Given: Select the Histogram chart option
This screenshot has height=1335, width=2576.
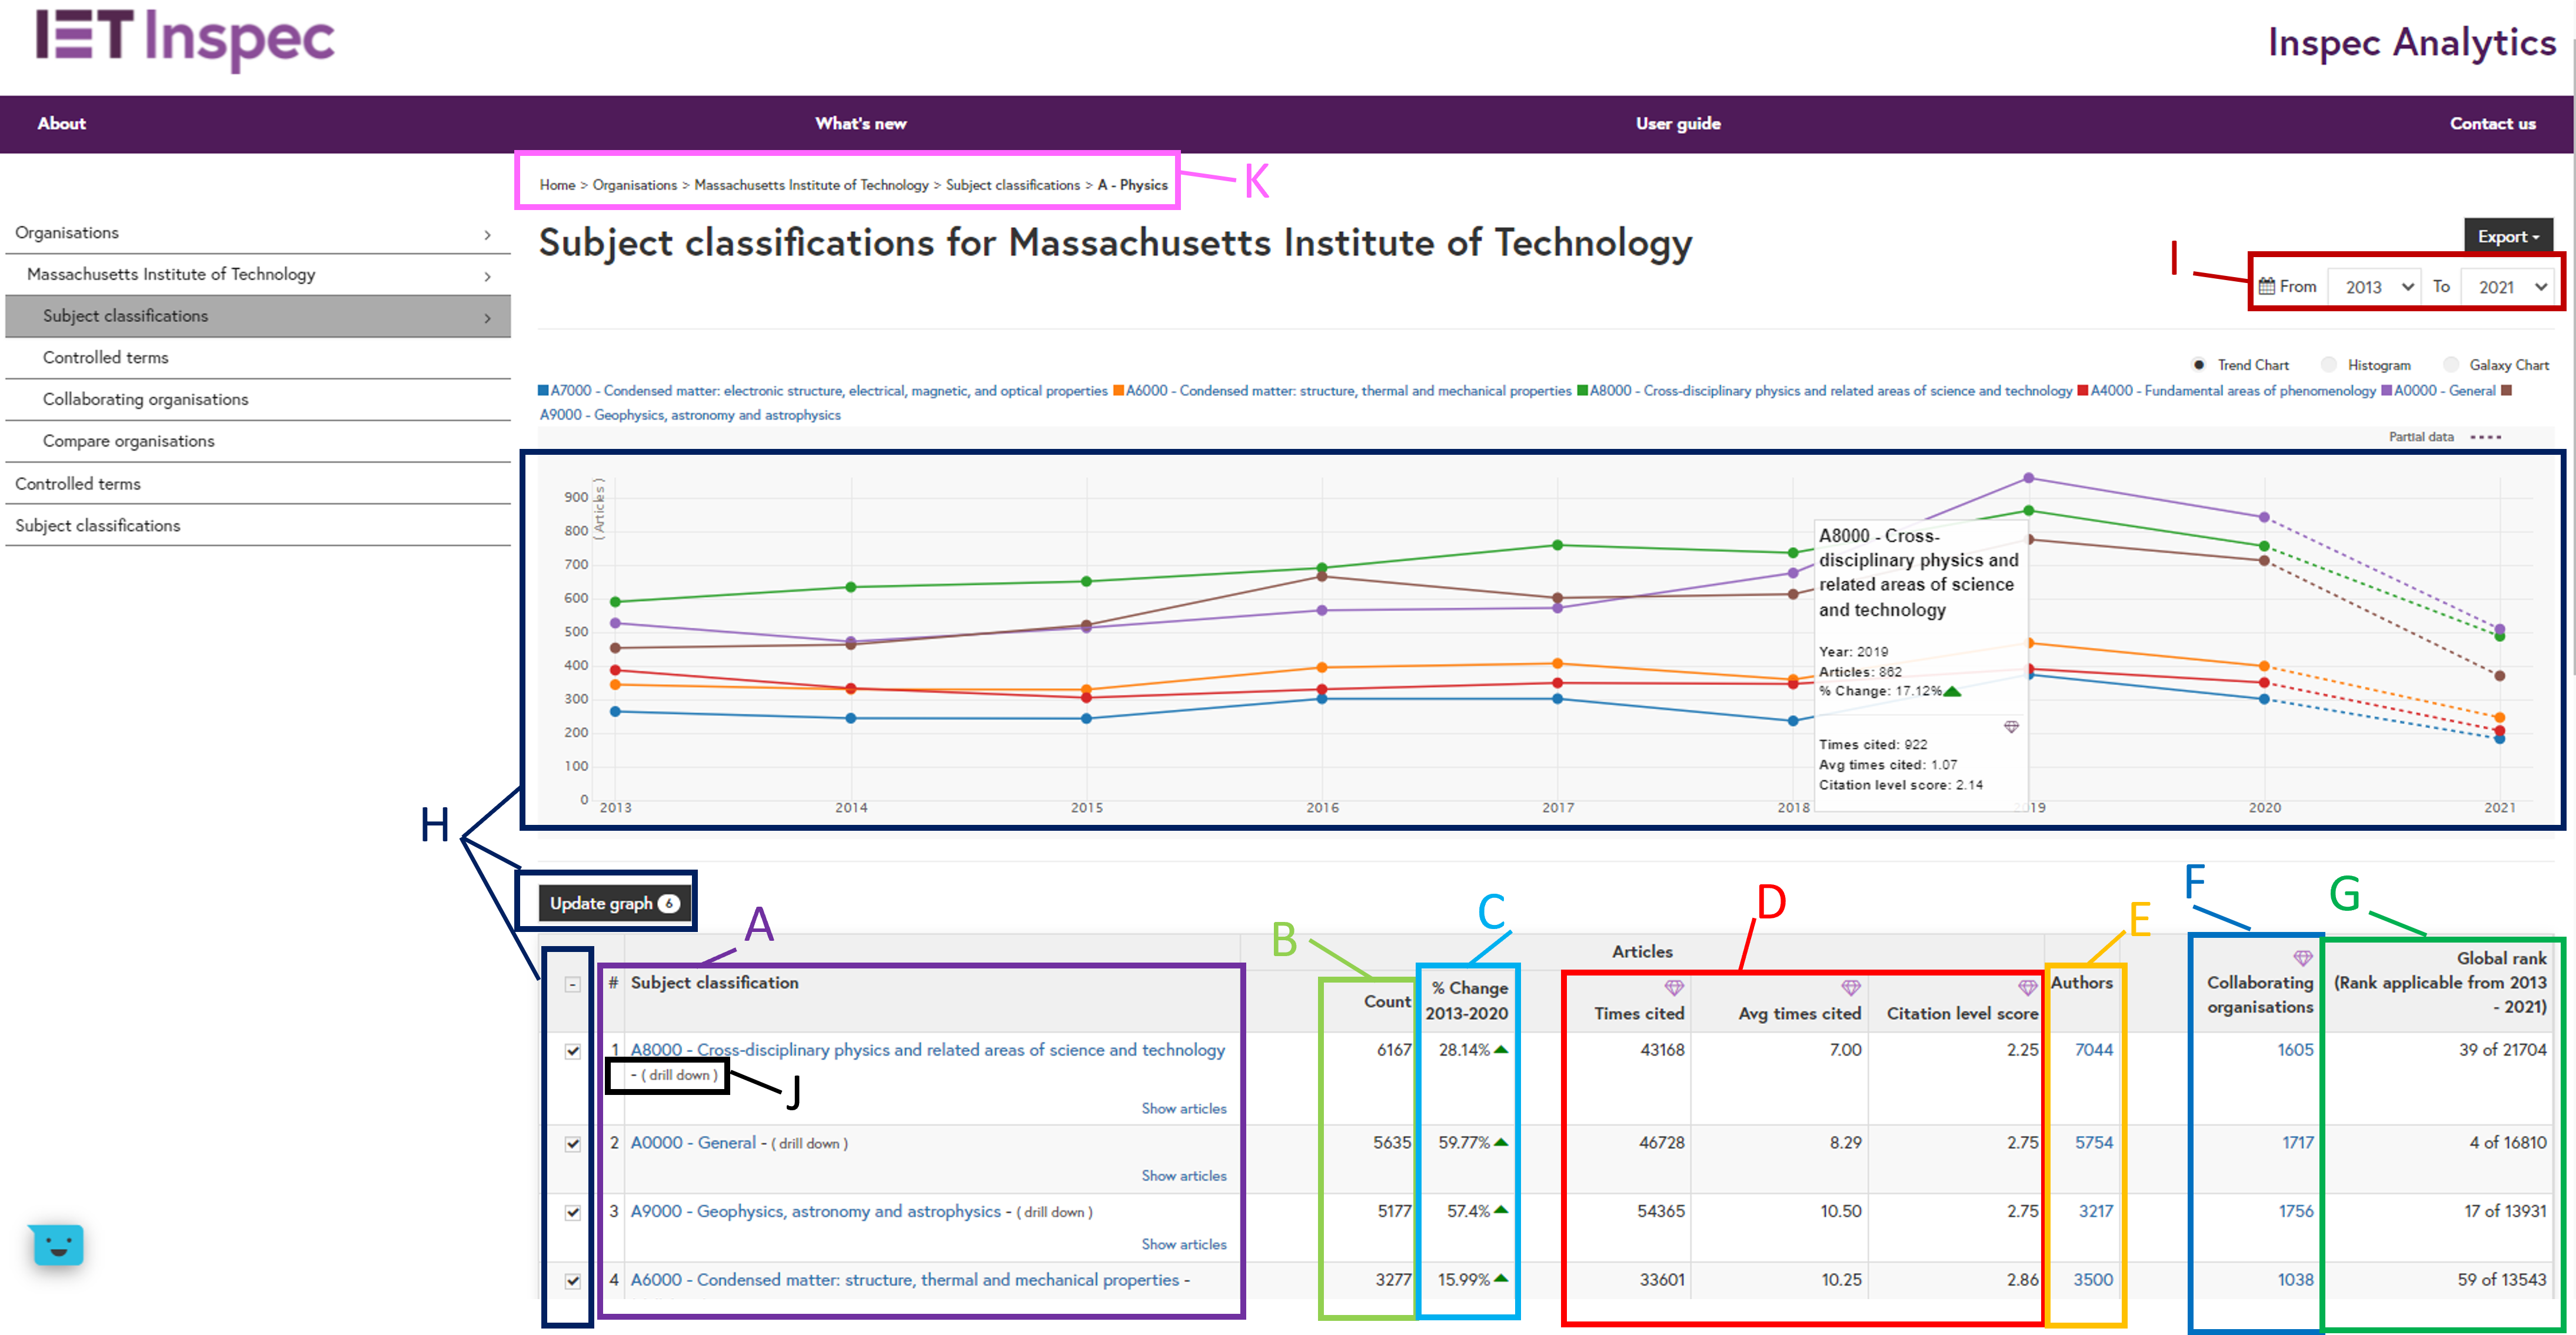Looking at the screenshot, I should 2329,365.
